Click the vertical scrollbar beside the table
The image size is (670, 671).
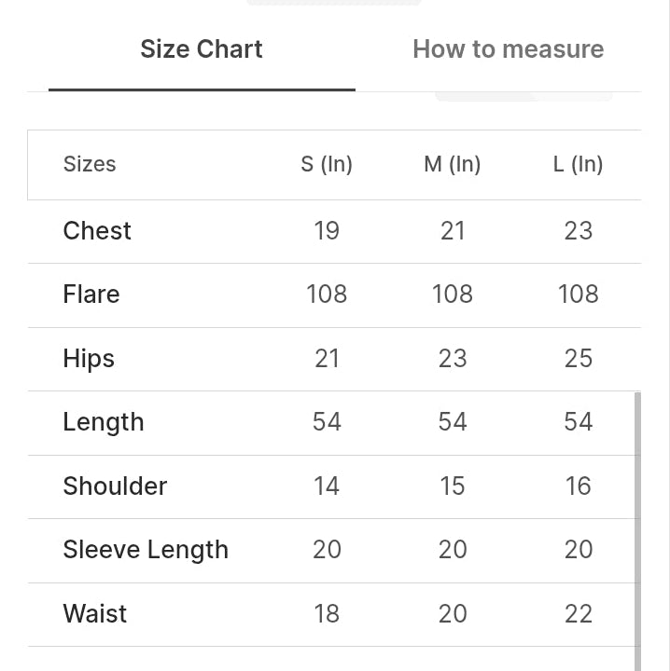(637, 530)
